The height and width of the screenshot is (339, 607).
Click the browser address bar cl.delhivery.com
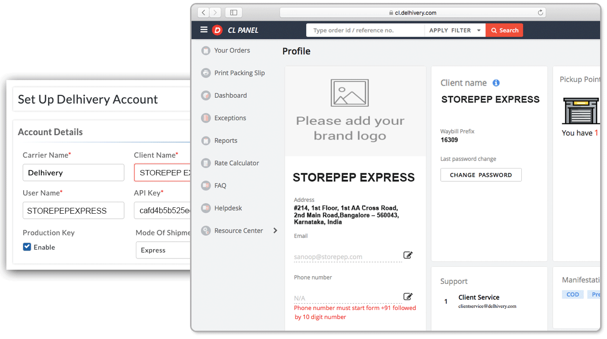click(x=413, y=13)
